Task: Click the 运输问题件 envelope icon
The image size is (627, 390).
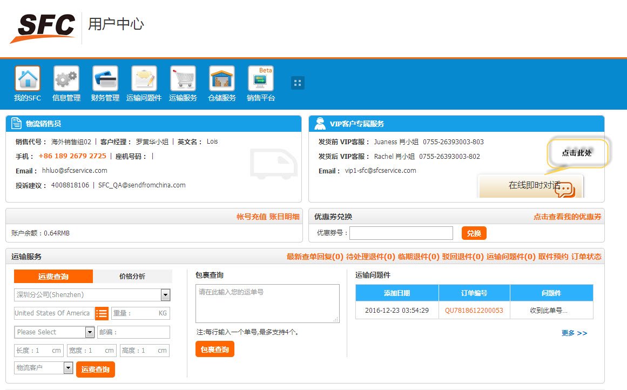Action: tap(144, 79)
